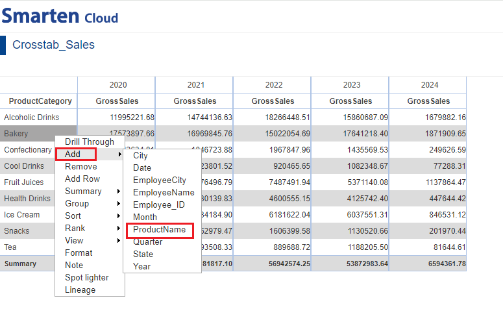
Task: Select the 2022 year header
Action: click(x=274, y=85)
